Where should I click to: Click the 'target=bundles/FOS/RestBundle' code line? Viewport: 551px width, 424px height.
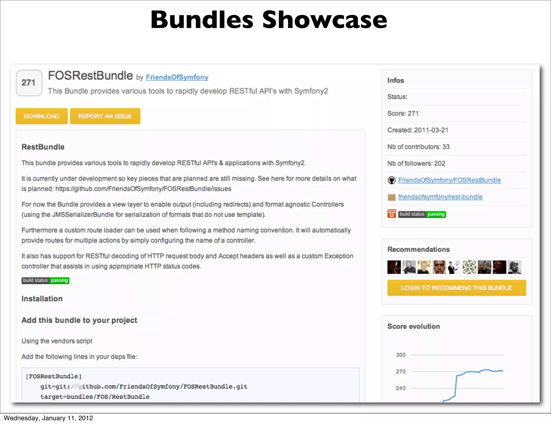coord(95,397)
